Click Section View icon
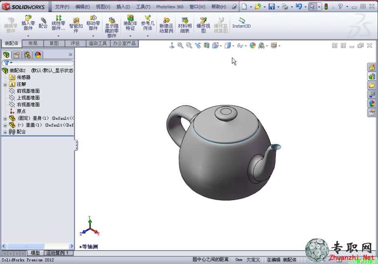 (x=207, y=45)
